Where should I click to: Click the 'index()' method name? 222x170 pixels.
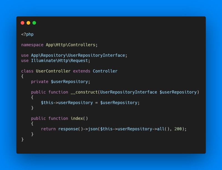click(x=79, y=119)
